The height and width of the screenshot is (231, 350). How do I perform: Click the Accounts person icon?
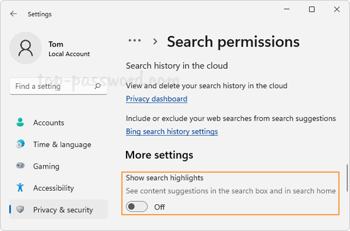click(x=20, y=123)
